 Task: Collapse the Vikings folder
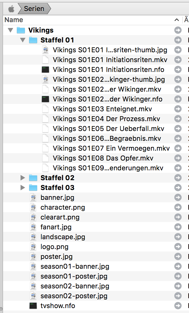click(10, 30)
